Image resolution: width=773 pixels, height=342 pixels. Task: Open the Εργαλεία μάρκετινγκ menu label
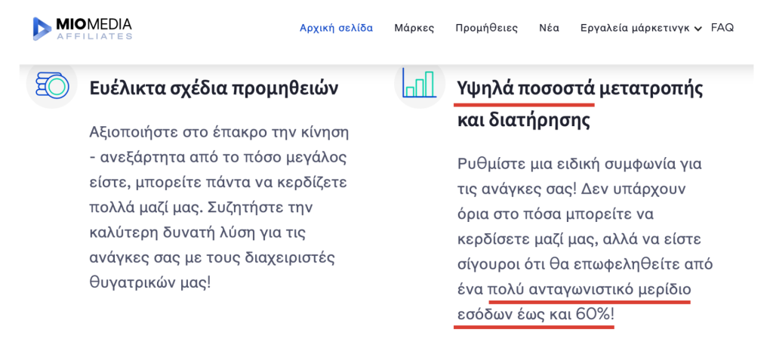point(635,28)
